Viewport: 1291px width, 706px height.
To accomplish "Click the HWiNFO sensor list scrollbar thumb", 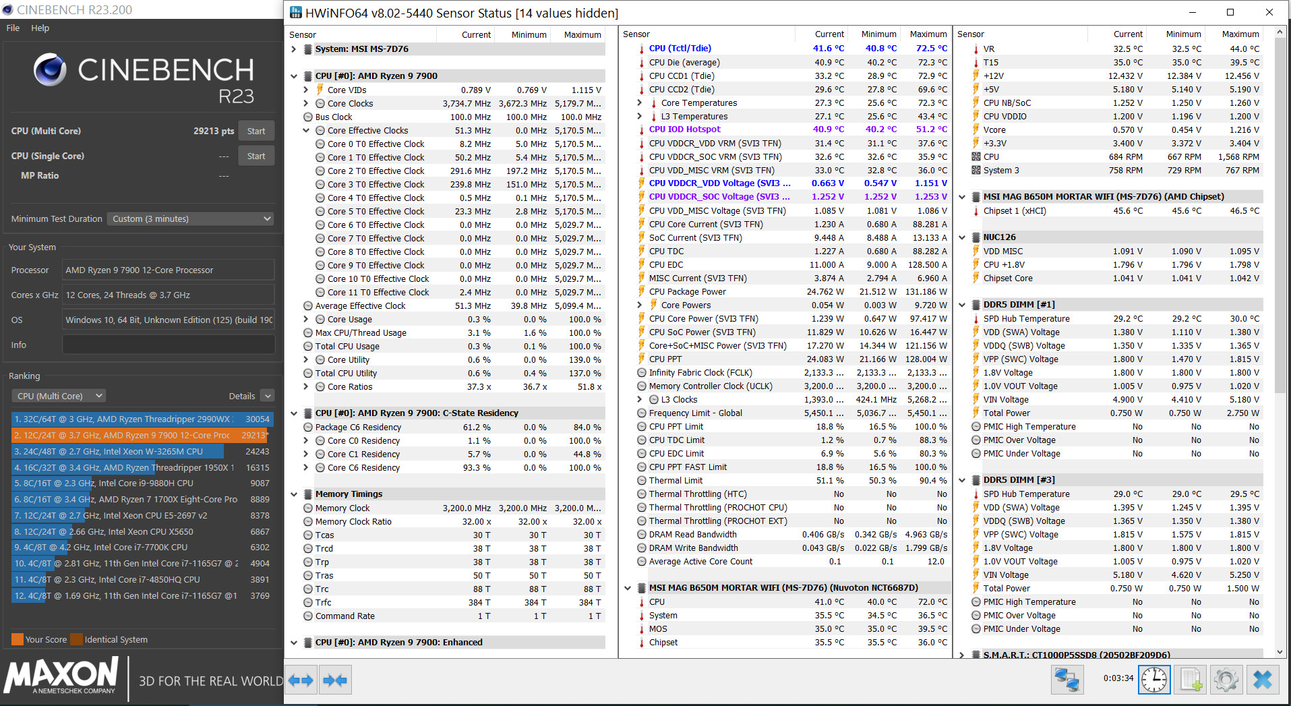I will pos(1280,216).
